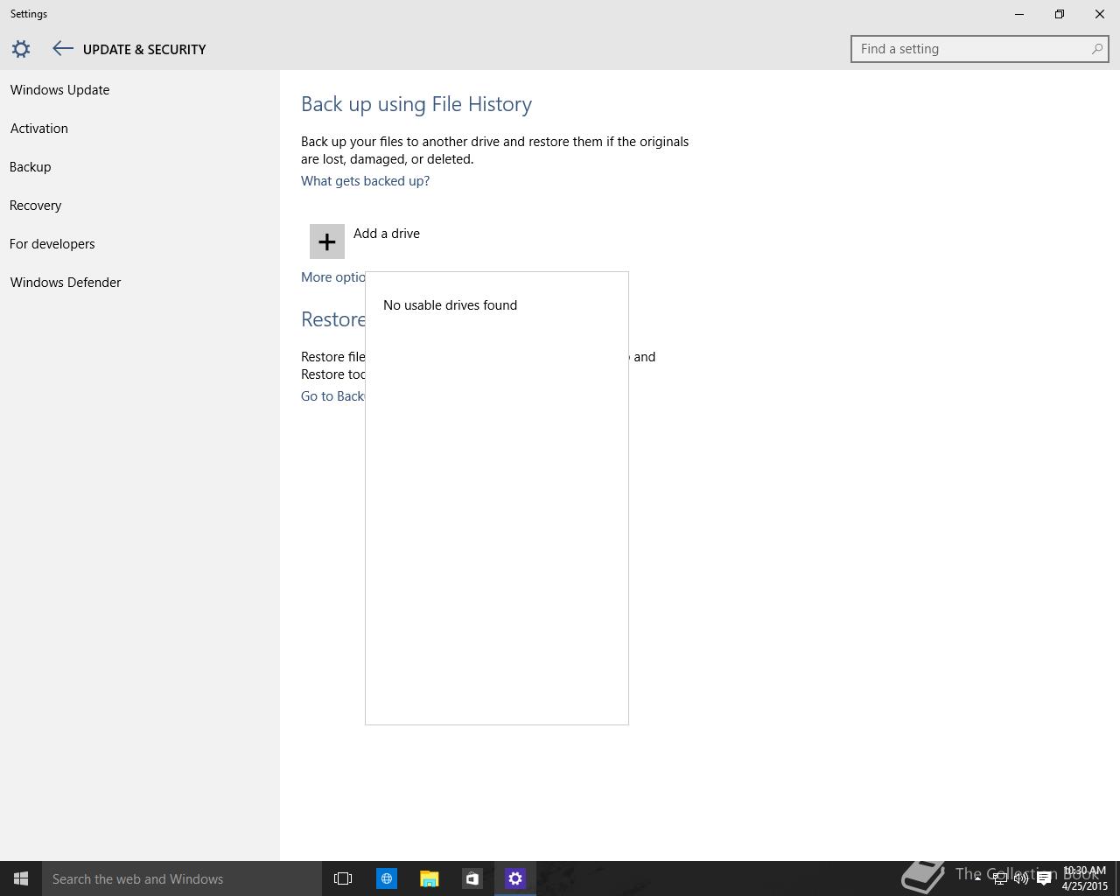Close the Settings window
The width and height of the screenshot is (1120, 896).
coord(1100,14)
